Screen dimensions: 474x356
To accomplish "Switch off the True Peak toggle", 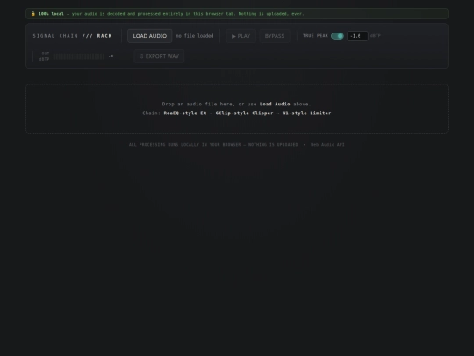I will point(337,36).
